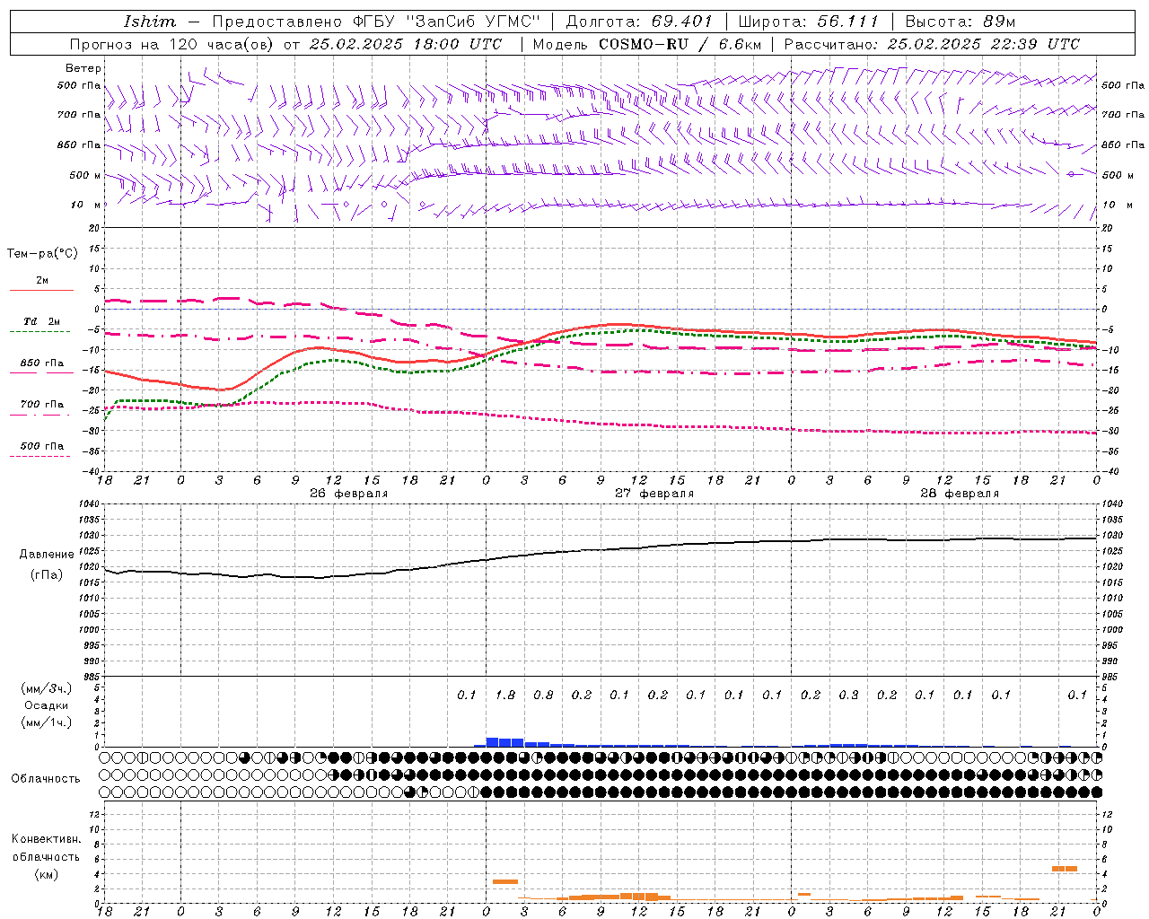Select the Модель COSMO-RU / 6.6км label
This screenshot has height=919, width=1149.
(647, 44)
